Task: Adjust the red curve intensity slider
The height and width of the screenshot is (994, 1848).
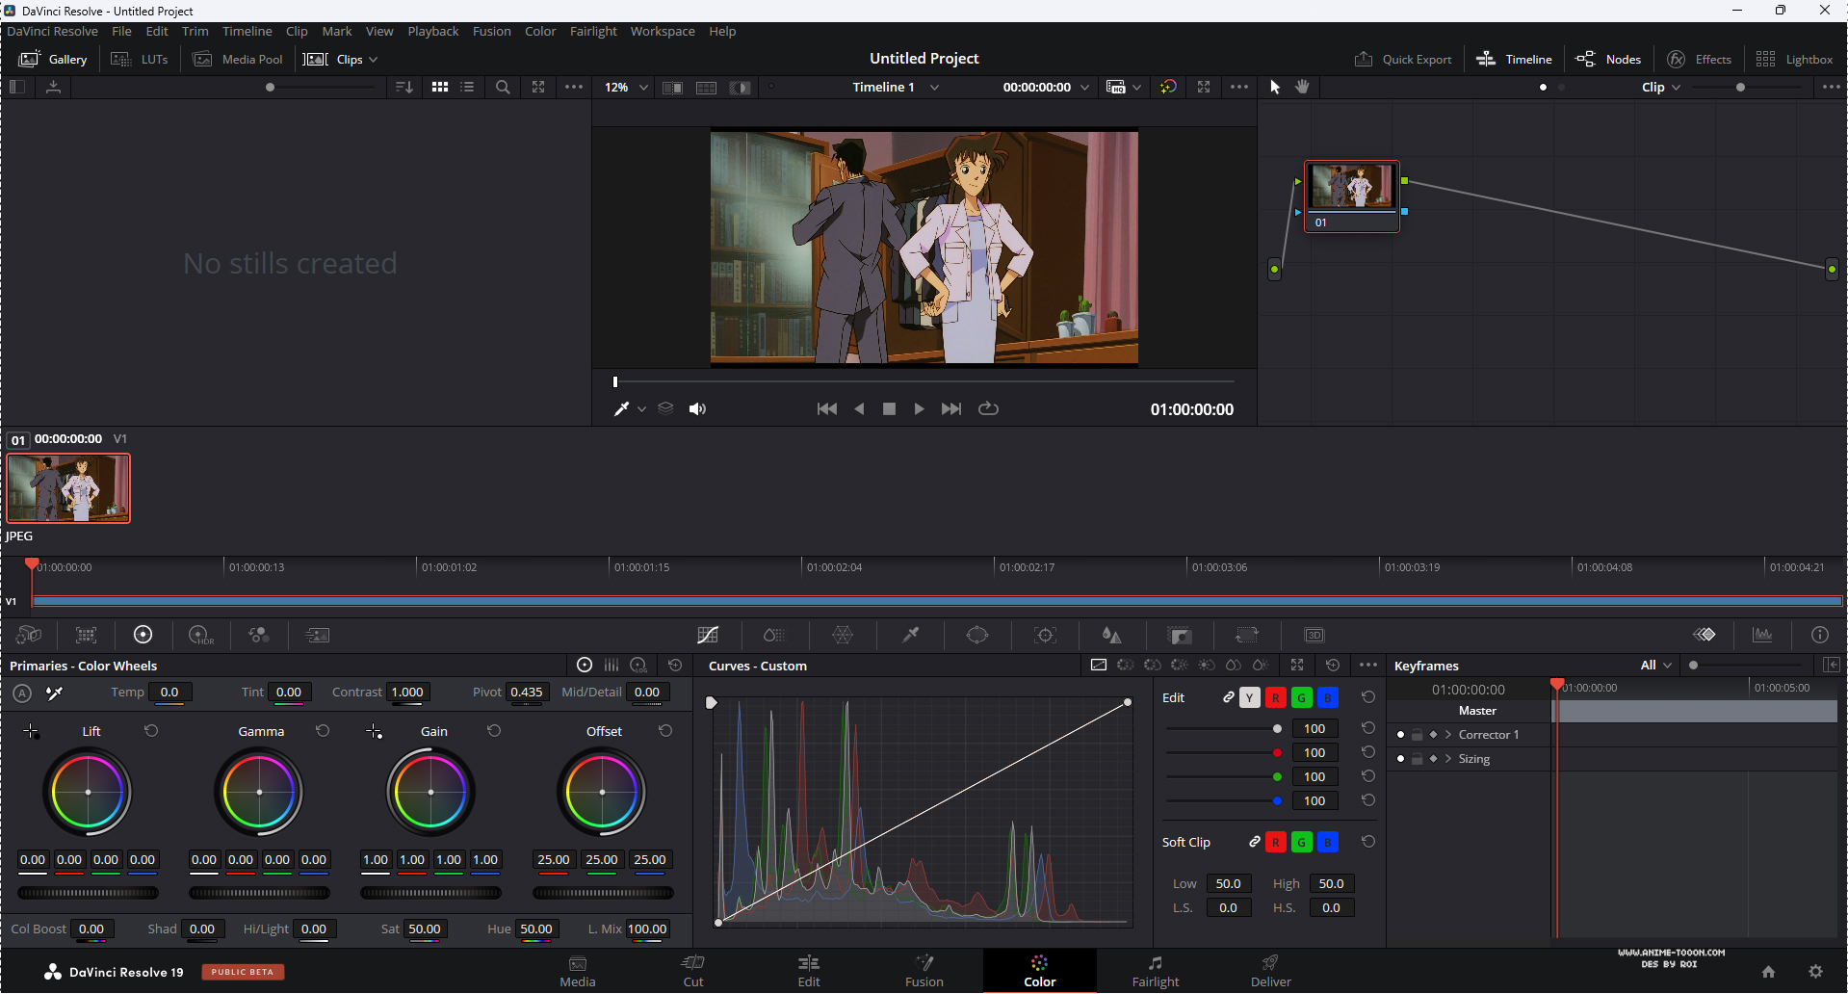Action: [1223, 752]
